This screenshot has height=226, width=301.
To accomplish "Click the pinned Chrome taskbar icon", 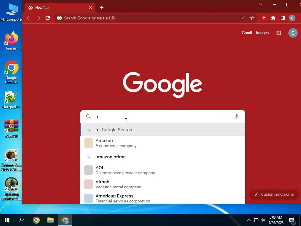I will tap(36, 220).
